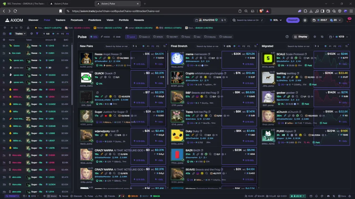The height and width of the screenshot is (199, 355).
Task: Open the Display options dropdown
Action: tap(301, 37)
